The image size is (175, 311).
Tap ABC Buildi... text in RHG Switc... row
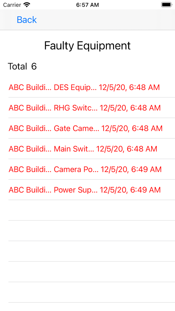30,108
